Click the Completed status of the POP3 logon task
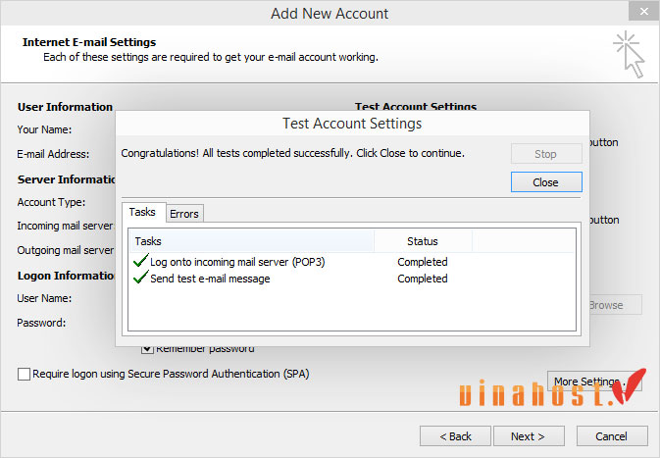Viewport: 660px width, 458px height. click(422, 262)
